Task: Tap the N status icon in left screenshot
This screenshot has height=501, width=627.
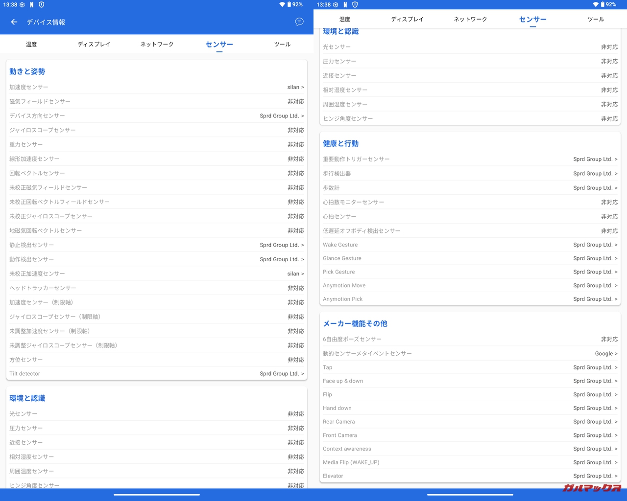Action: point(32,4)
